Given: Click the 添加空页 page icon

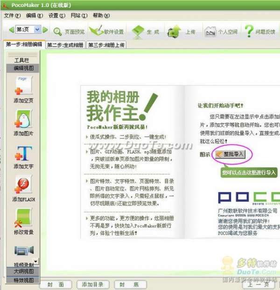Looking at the screenshot, I should click(x=24, y=85).
